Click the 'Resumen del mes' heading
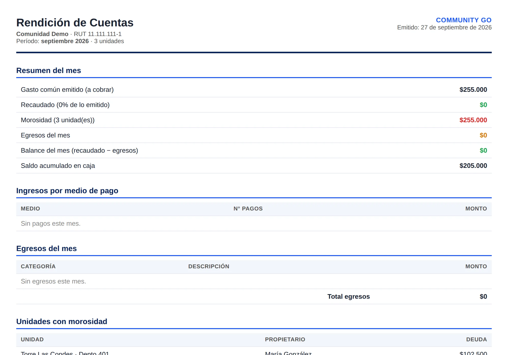The width and height of the screenshot is (508, 355). point(49,70)
